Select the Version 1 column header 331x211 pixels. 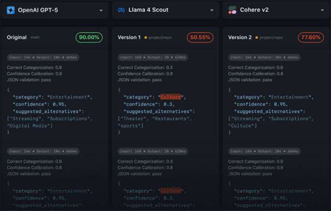tap(129, 38)
